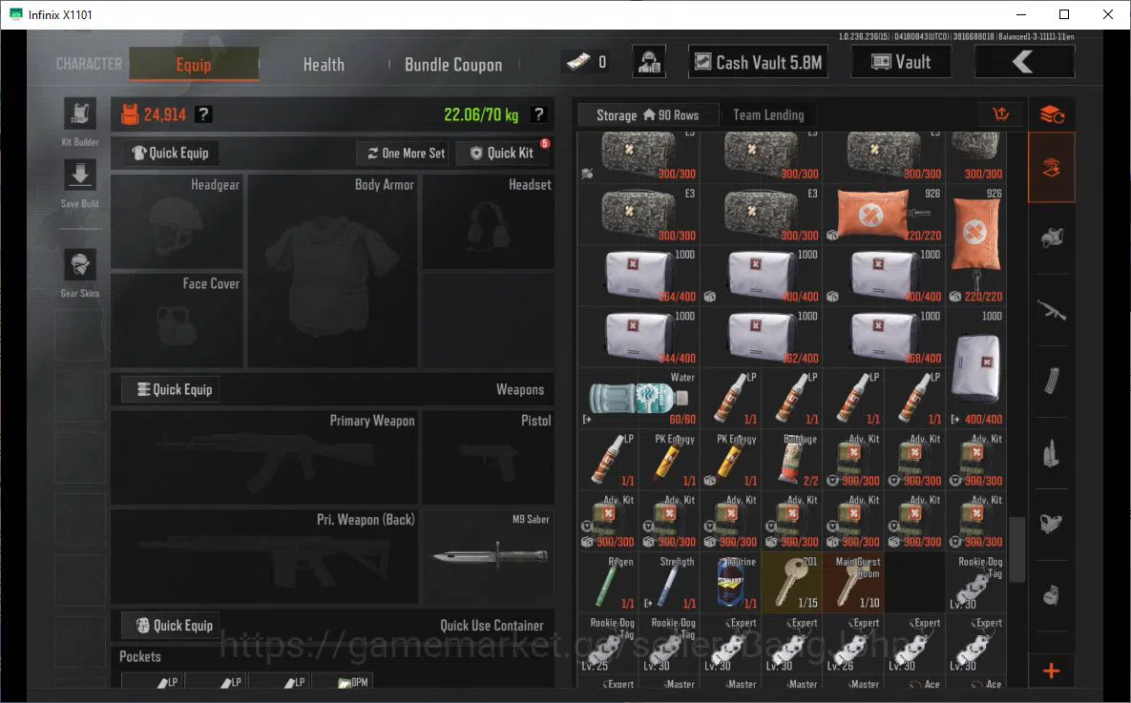
Task: Open the Bundle Coupon tab
Action: pos(453,64)
